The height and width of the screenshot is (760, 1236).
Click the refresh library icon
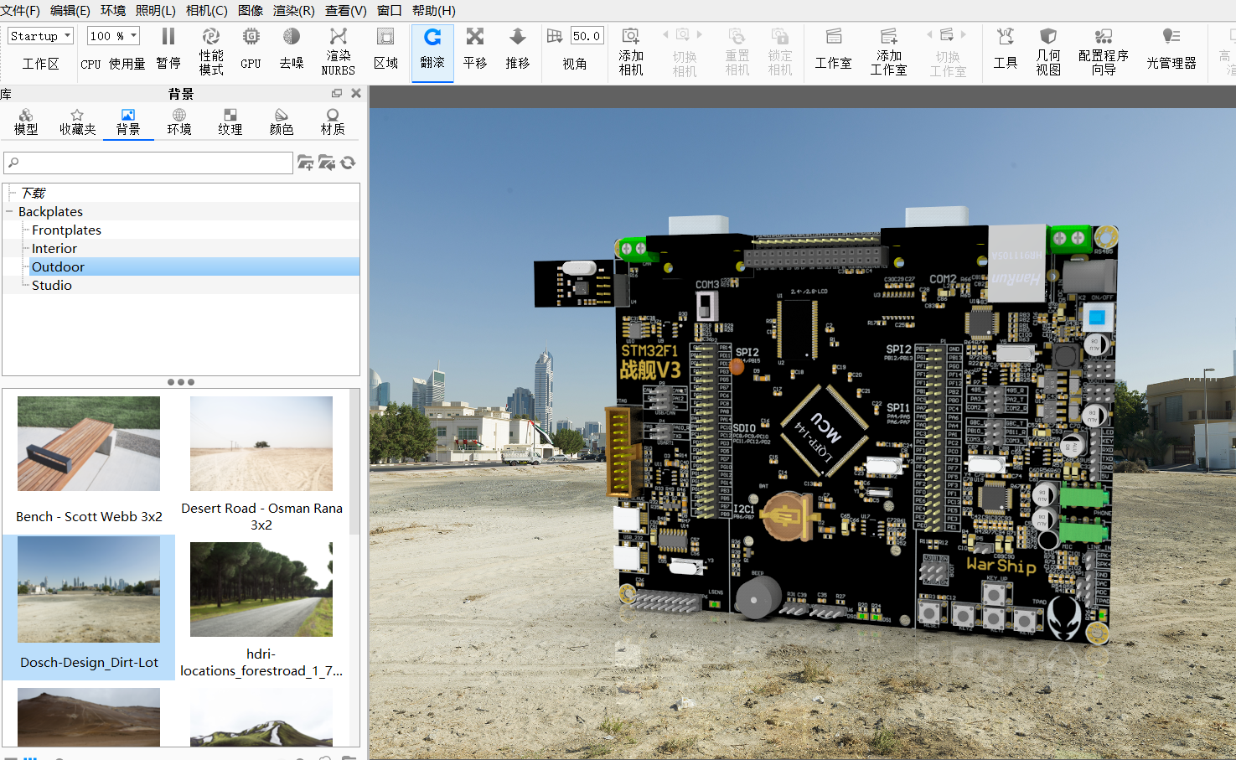(x=349, y=163)
